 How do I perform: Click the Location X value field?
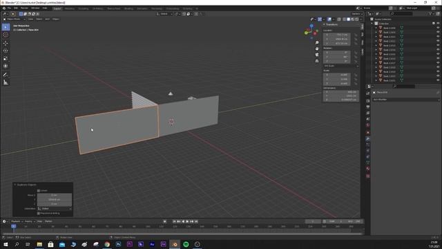point(337,35)
